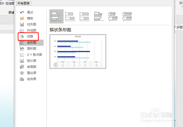Select the 3-D clustered bar subtype icon
The width and height of the screenshot is (183, 127).
[x=99, y=16]
